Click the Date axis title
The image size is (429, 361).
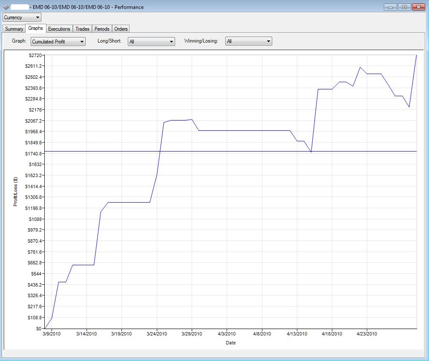coord(230,343)
